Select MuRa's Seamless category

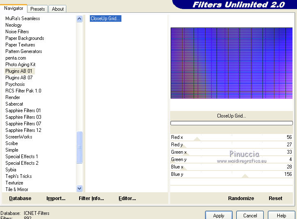(x=23, y=18)
